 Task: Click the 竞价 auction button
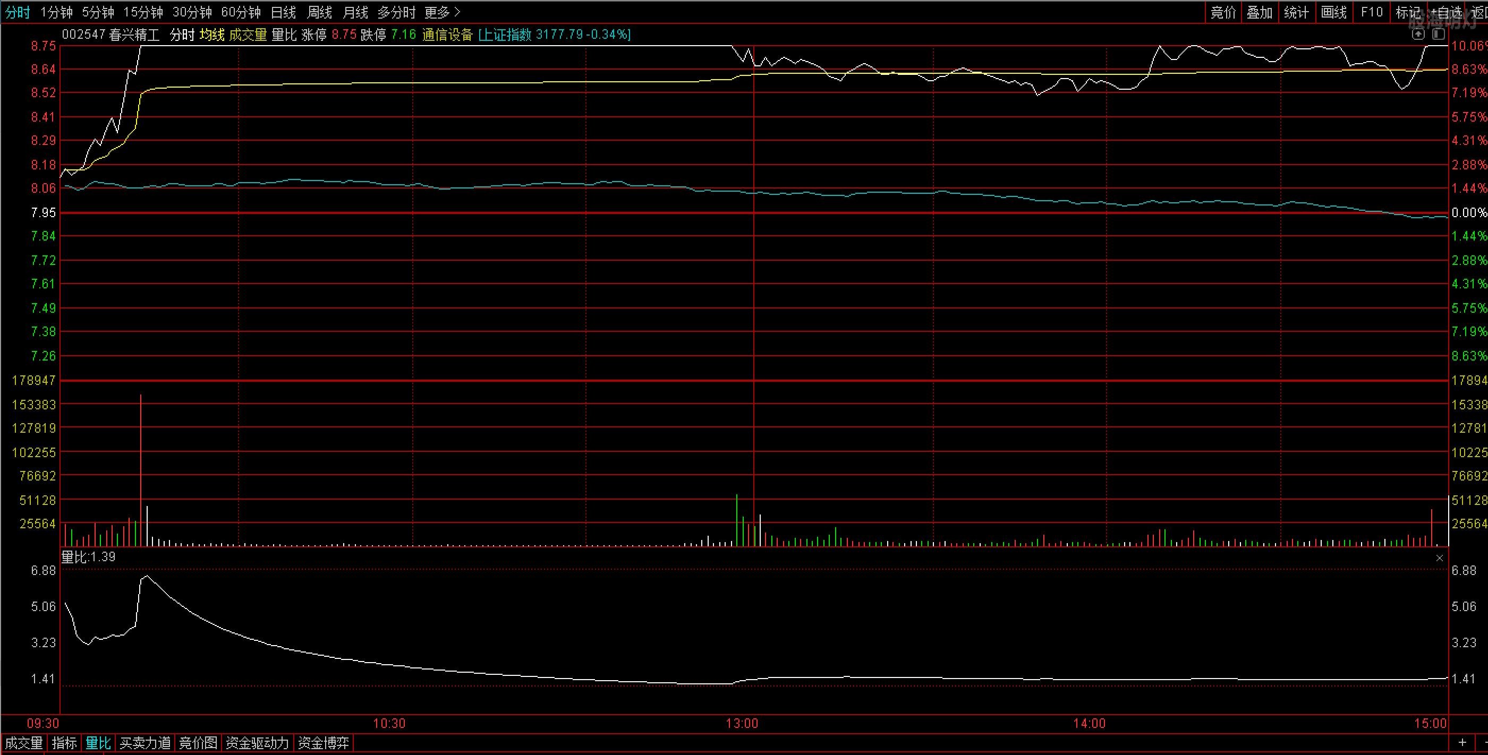[x=1223, y=12]
